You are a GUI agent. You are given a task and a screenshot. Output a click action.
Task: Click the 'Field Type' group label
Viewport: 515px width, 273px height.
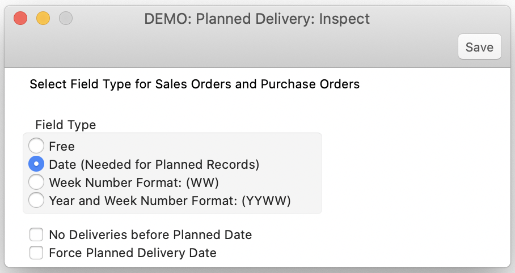point(66,125)
